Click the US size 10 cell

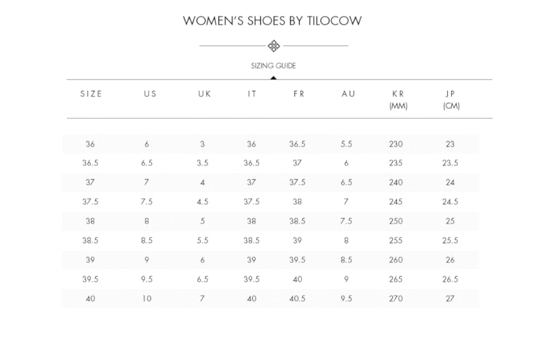[147, 299]
